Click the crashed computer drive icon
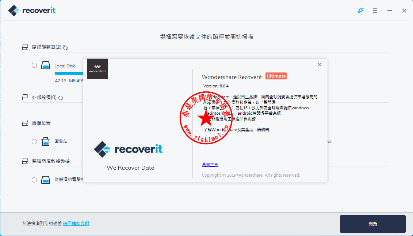The width and height of the screenshot is (413, 236). pyautogui.click(x=46, y=180)
